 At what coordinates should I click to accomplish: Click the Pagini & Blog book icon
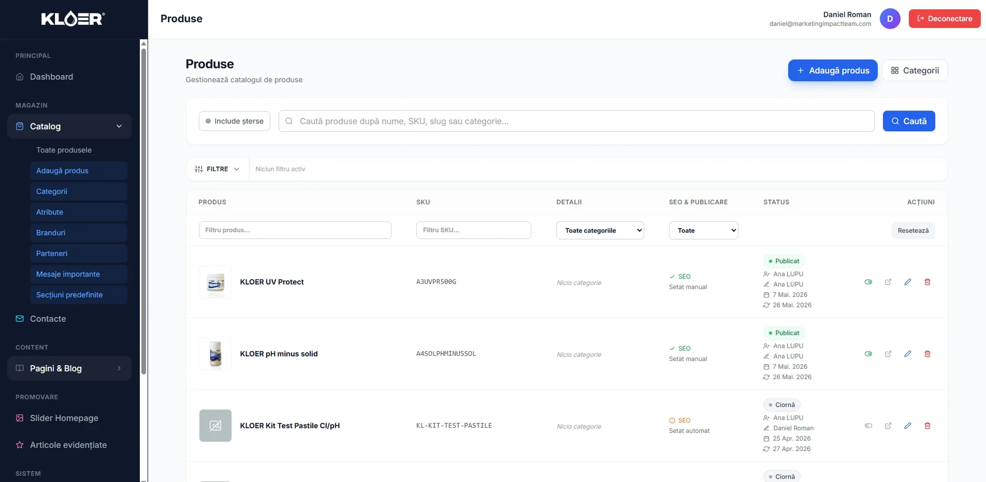coord(20,368)
